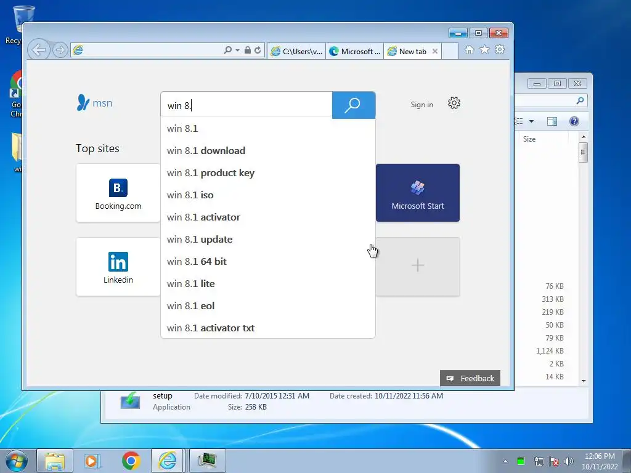Click the 313 KB size entry
This screenshot has width=631, height=473.
pyautogui.click(x=553, y=299)
